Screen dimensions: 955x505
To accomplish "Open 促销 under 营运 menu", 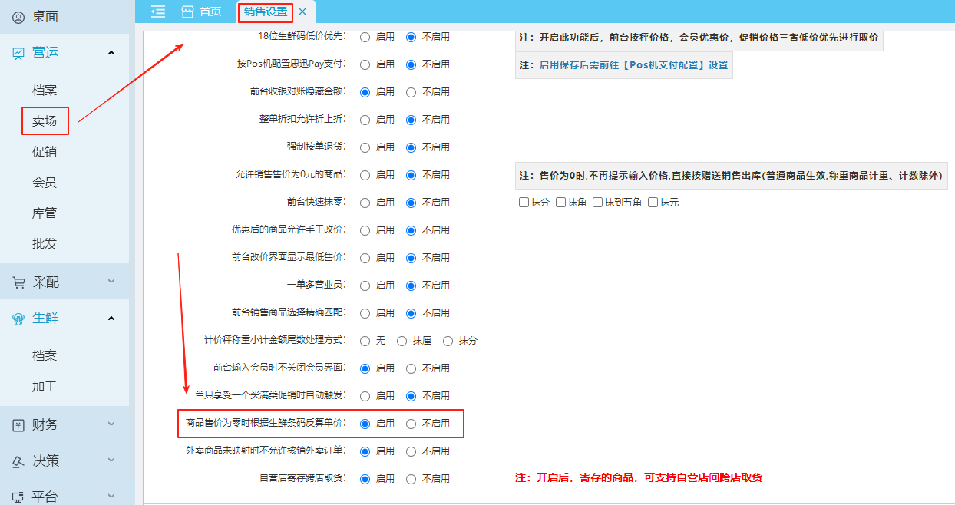I will pos(45,152).
